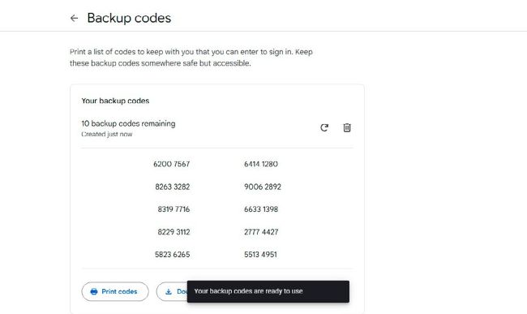The height and width of the screenshot is (314, 527).
Task: Select backup code 6633 1398
Action: tap(261, 209)
